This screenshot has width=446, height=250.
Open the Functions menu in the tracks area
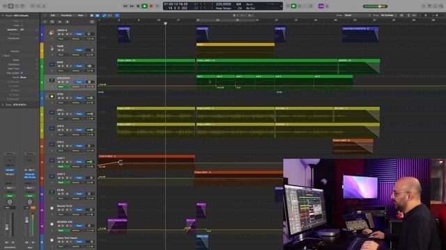(x=66, y=15)
